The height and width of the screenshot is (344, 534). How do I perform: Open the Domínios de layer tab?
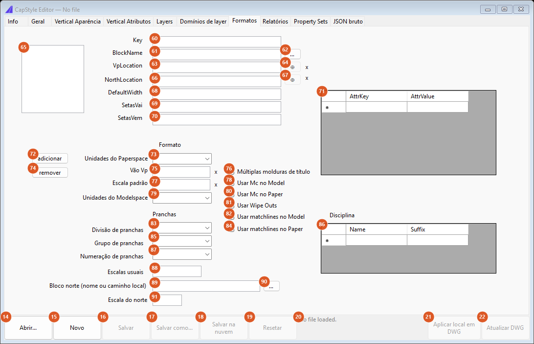click(203, 22)
